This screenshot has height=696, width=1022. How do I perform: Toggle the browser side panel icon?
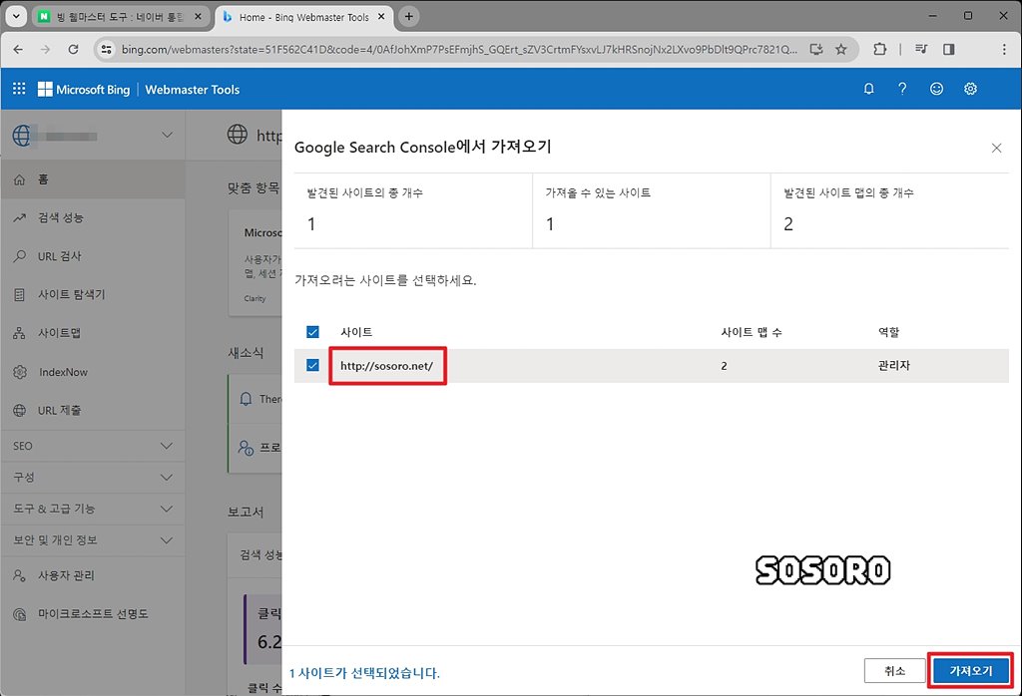[949, 49]
